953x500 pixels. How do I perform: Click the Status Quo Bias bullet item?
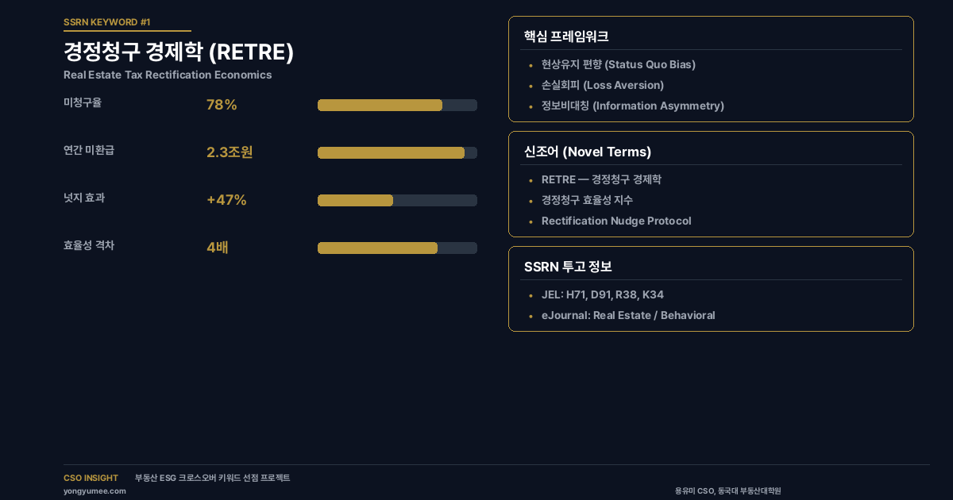[618, 64]
